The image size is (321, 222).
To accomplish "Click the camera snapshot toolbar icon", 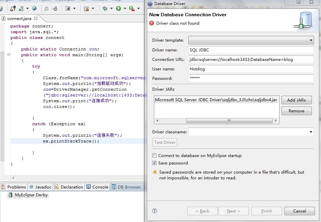I will point(68,8).
